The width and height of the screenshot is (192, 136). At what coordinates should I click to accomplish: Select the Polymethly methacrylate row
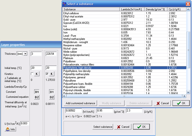click(x=125, y=74)
